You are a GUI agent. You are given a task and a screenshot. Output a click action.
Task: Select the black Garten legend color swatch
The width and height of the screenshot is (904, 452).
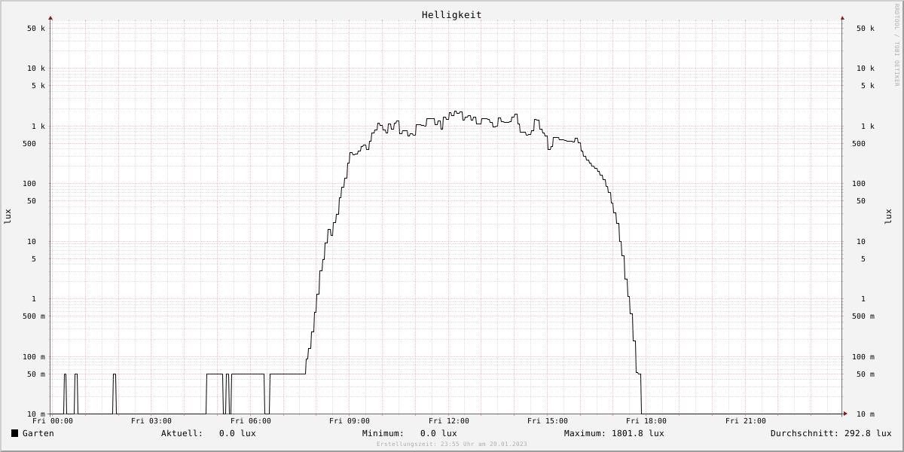[x=14, y=433]
